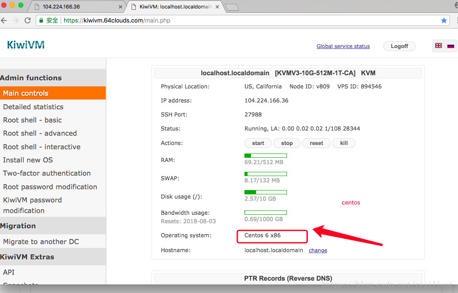Click the 69.21/512 MB RAM value
The height and width of the screenshot is (293, 458).
(264, 162)
